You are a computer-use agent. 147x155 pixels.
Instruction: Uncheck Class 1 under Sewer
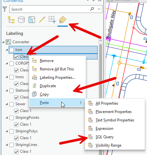pyautogui.click(x=16, y=111)
